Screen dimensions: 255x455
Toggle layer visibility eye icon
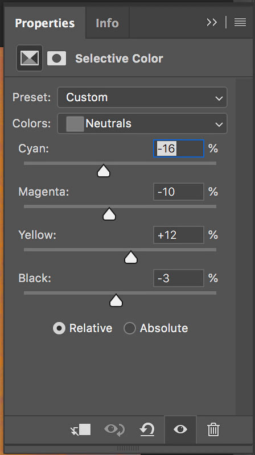click(180, 429)
